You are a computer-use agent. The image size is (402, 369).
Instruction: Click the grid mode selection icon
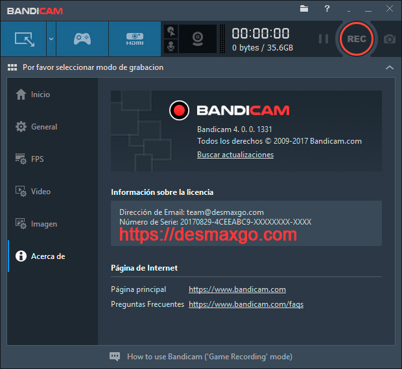click(x=12, y=67)
